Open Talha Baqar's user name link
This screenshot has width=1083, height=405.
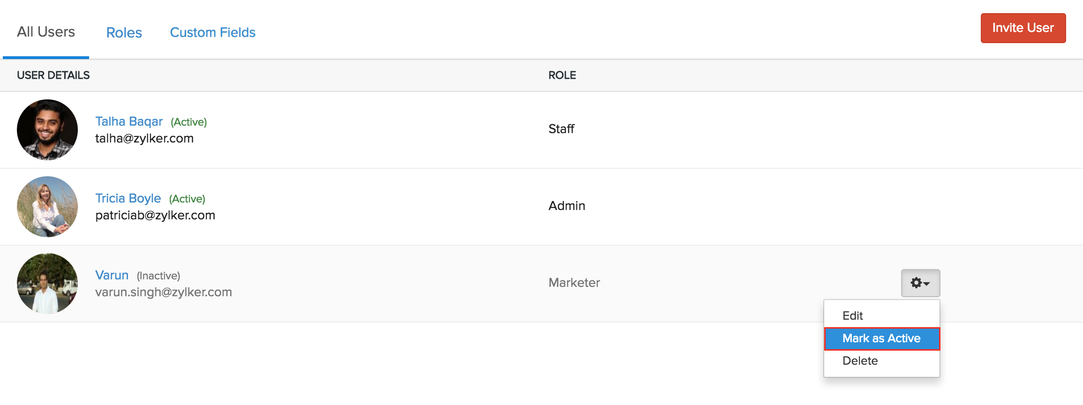[129, 121]
